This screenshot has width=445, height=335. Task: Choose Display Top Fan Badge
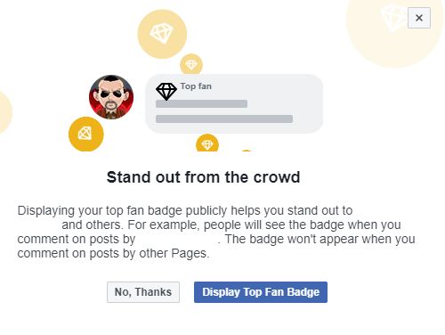261,292
